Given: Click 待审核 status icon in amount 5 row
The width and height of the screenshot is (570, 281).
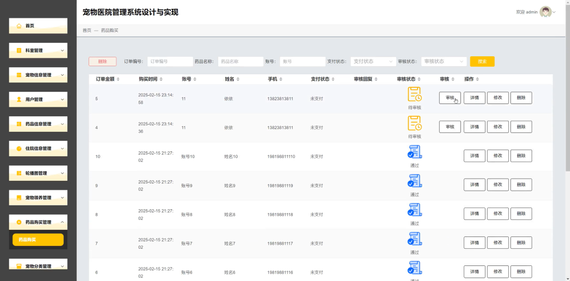Looking at the screenshot, I should [x=415, y=94].
